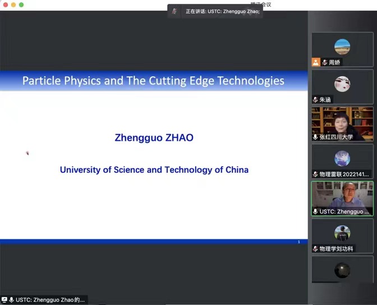This screenshot has width=377, height=305.
Task: Click the "正在讲话: USTC: Zhengguo Zhao" banner text
Action: coord(222,11)
